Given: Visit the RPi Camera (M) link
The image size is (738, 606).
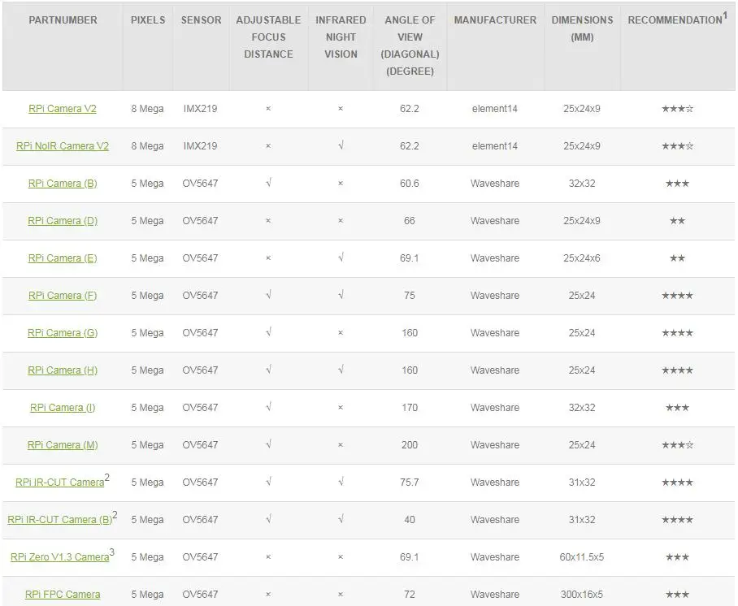Looking at the screenshot, I should coord(63,445).
